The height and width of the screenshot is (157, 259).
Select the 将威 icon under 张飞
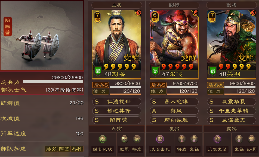click(x=181, y=139)
